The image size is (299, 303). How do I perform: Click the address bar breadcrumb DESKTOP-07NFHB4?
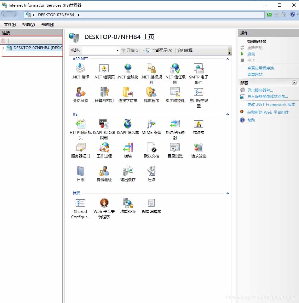click(56, 15)
